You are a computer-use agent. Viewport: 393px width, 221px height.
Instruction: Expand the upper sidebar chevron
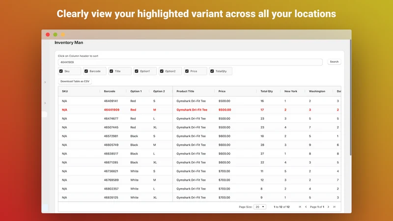coord(45,82)
